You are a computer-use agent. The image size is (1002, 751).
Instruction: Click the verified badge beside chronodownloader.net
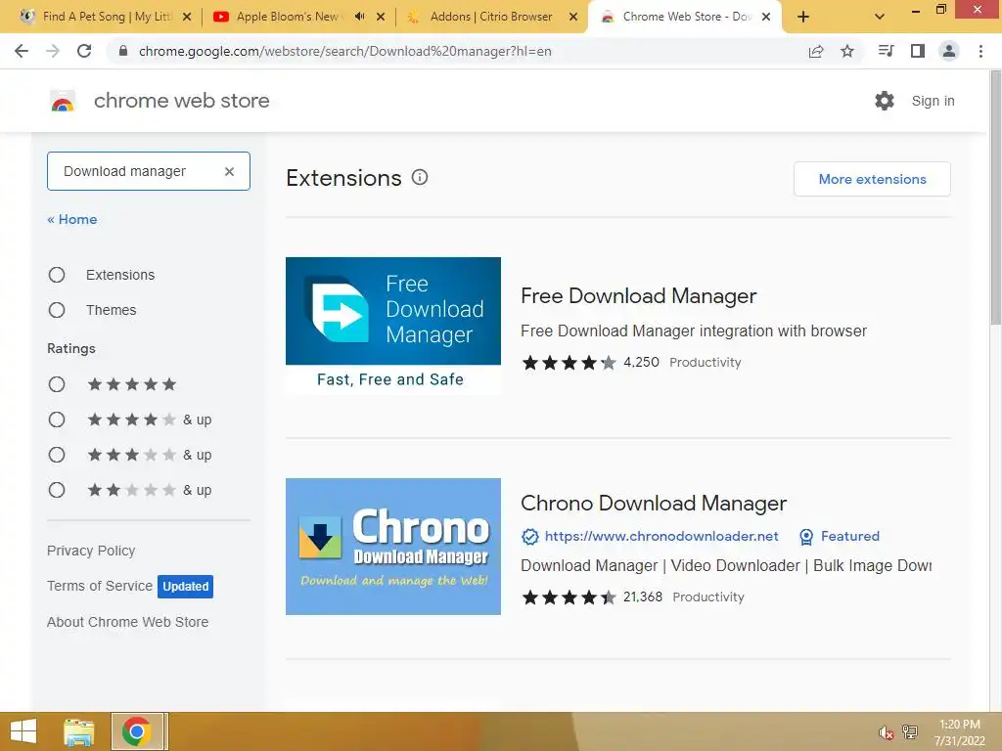point(529,537)
